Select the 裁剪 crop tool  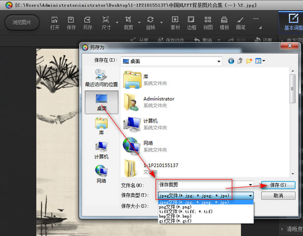pyautogui.click(x=128, y=23)
